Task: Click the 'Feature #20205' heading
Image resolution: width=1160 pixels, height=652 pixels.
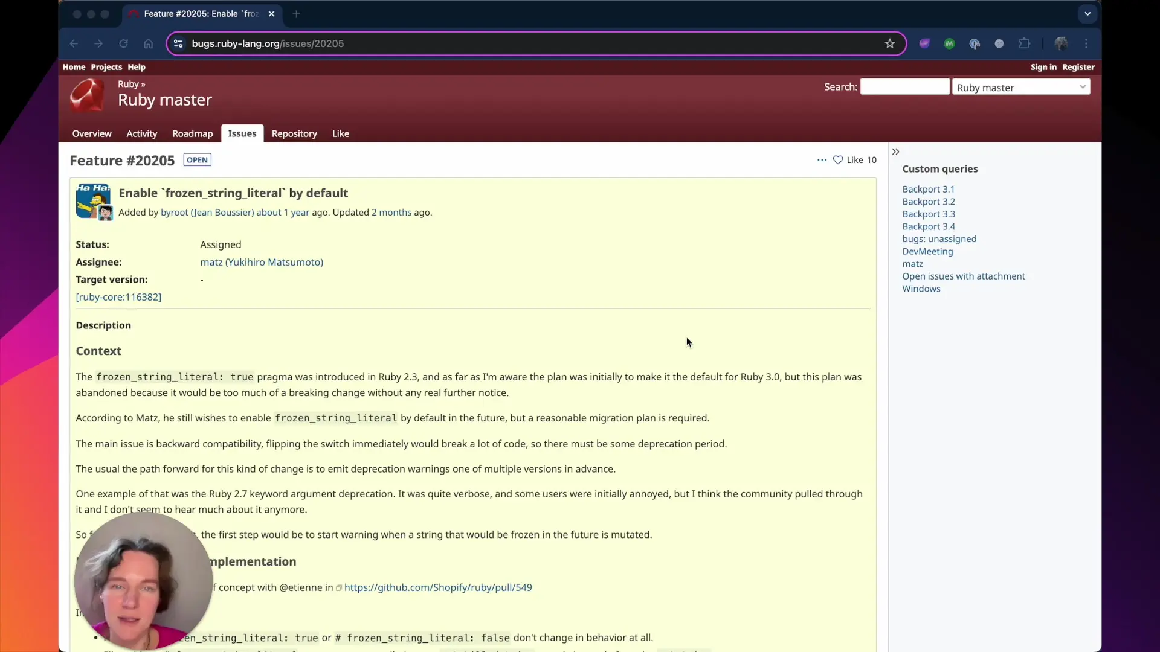Action: coord(122,161)
